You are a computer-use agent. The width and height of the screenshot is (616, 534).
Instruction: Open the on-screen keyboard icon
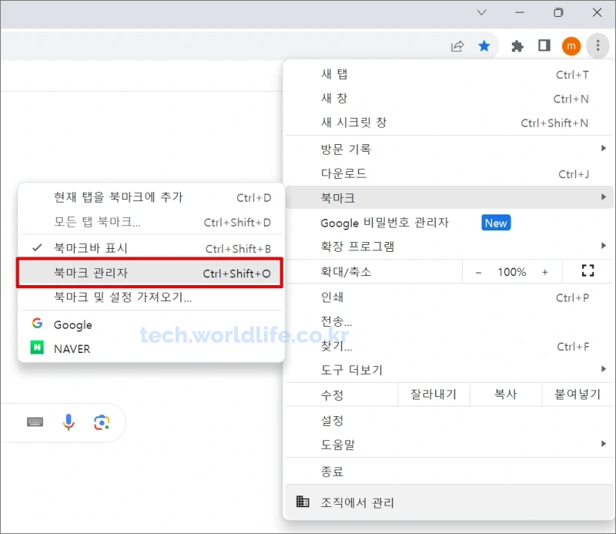pyautogui.click(x=35, y=422)
